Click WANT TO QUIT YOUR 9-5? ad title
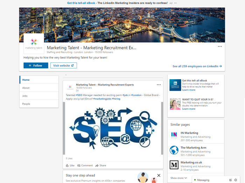Viewport: 245px width, 183px height. 198,100
